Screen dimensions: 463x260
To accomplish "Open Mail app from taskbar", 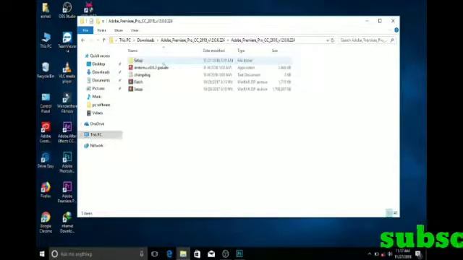I will point(211,253).
